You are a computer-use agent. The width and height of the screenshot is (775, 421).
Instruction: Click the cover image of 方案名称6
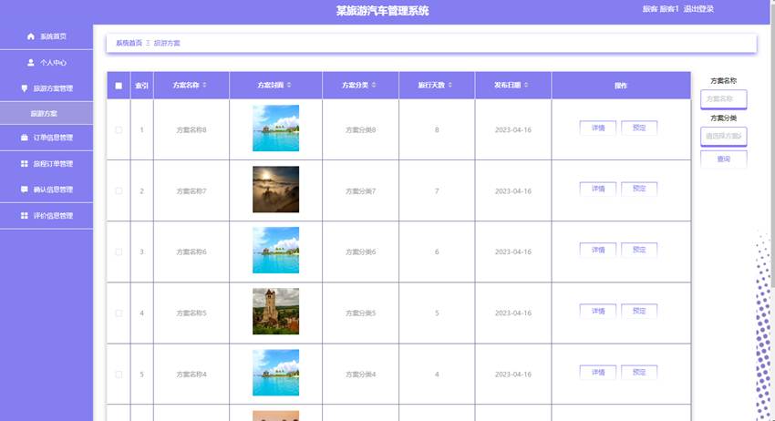275,250
